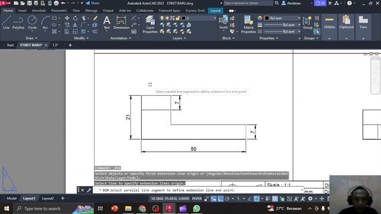Click the Table icon in Annotation
This screenshot has height=214, width=381.
tap(134, 32)
